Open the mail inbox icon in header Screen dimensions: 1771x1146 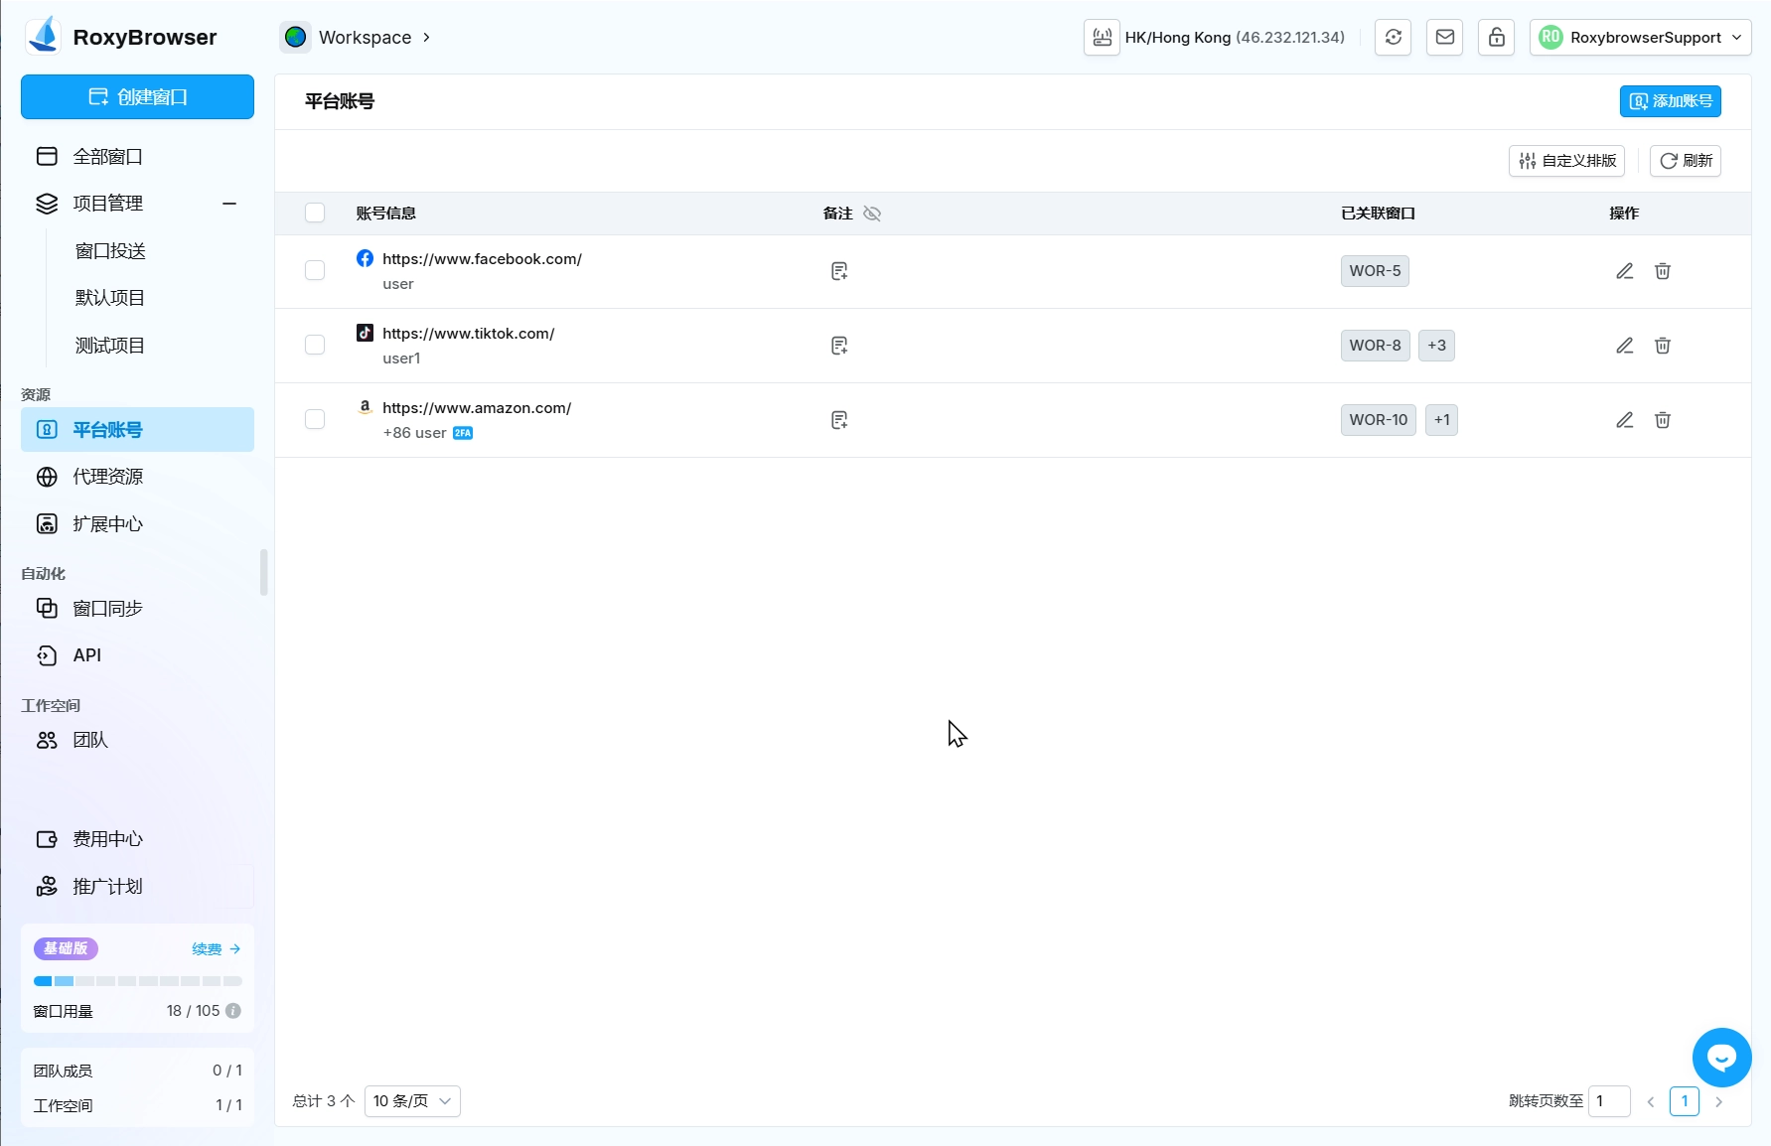pos(1444,38)
